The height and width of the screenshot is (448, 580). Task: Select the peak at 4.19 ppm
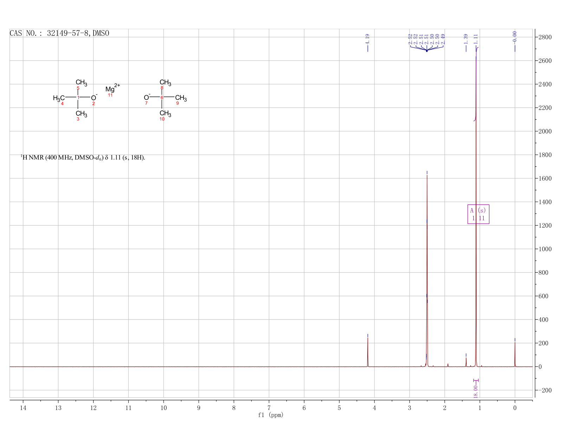pos(368,351)
